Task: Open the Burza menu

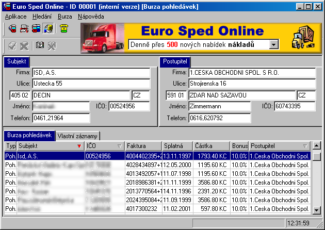Action: (x=64, y=17)
